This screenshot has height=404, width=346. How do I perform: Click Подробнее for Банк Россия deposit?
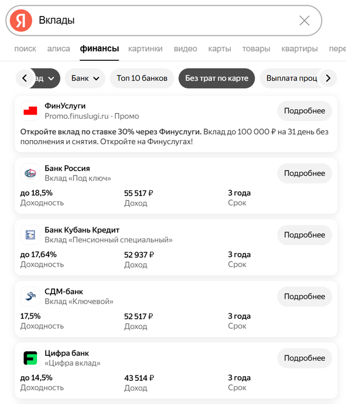tap(304, 174)
